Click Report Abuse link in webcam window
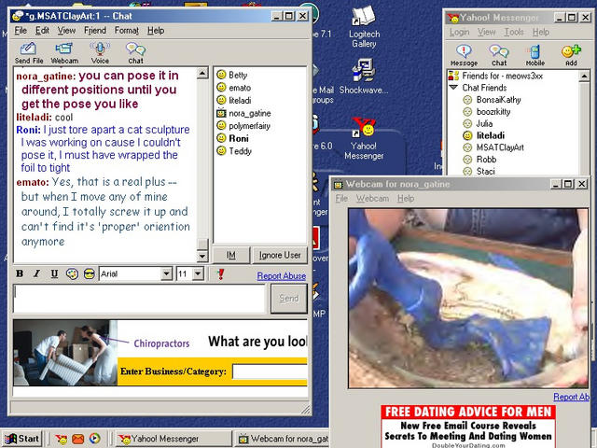 [572, 397]
